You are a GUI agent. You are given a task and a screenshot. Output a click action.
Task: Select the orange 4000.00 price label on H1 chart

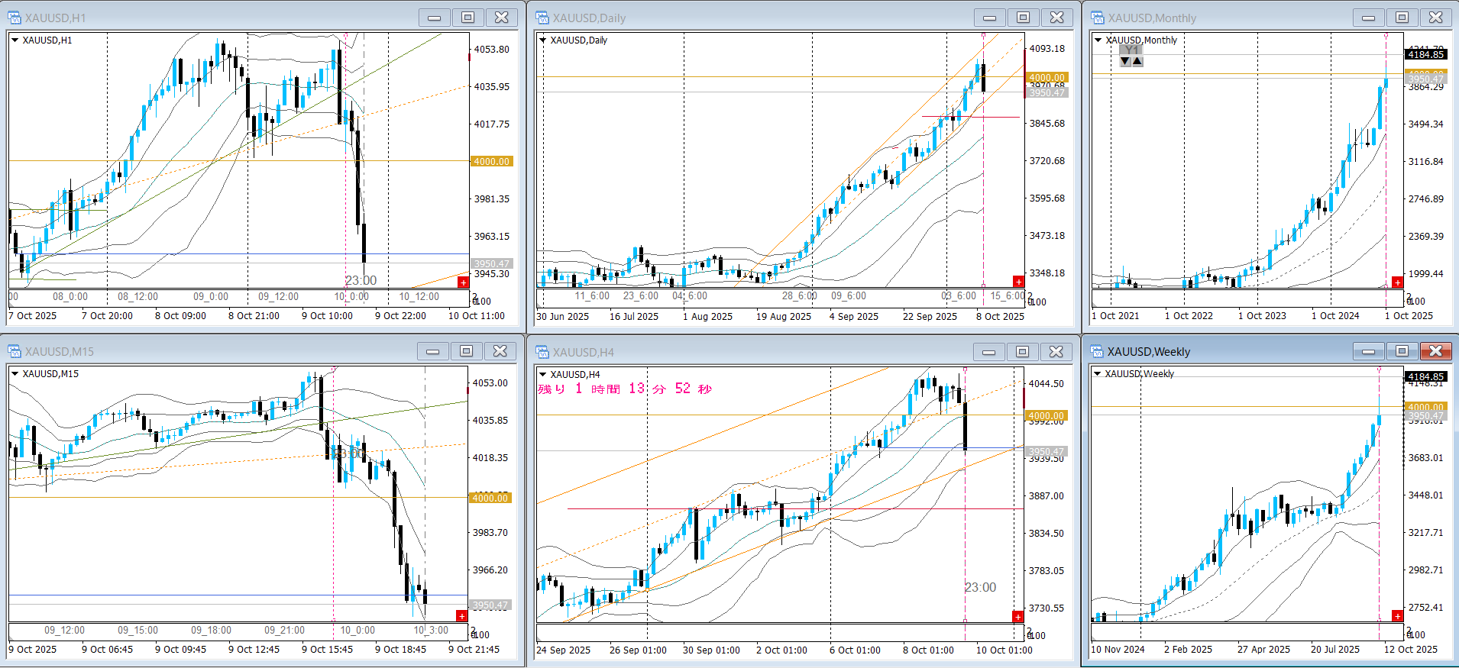[x=491, y=161]
